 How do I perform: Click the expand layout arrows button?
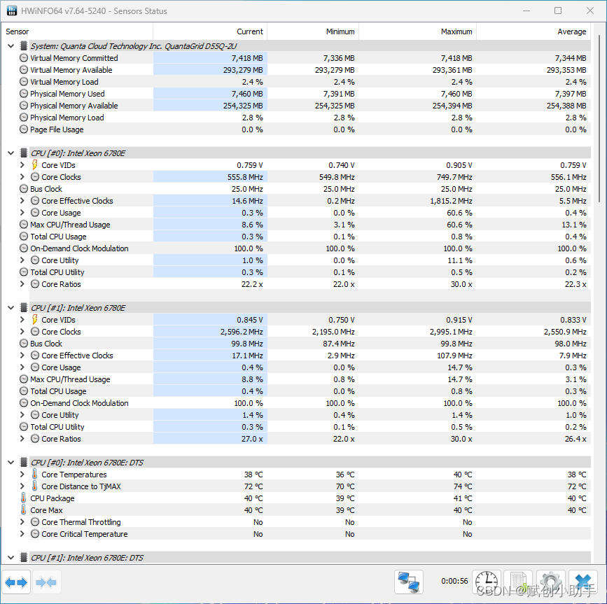[16, 582]
